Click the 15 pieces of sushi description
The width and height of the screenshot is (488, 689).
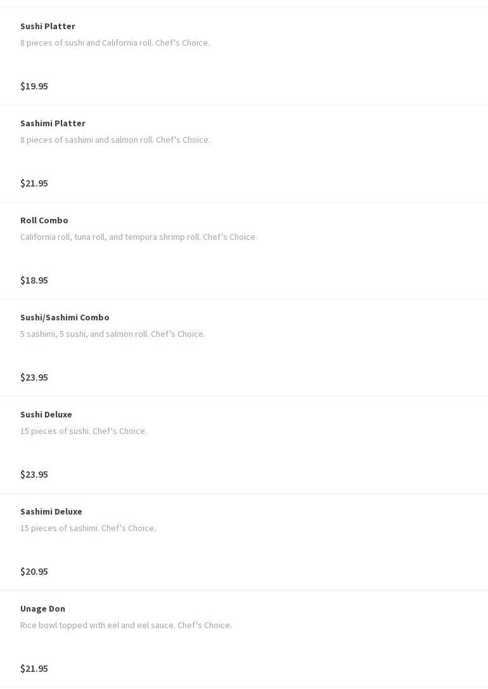(x=84, y=431)
